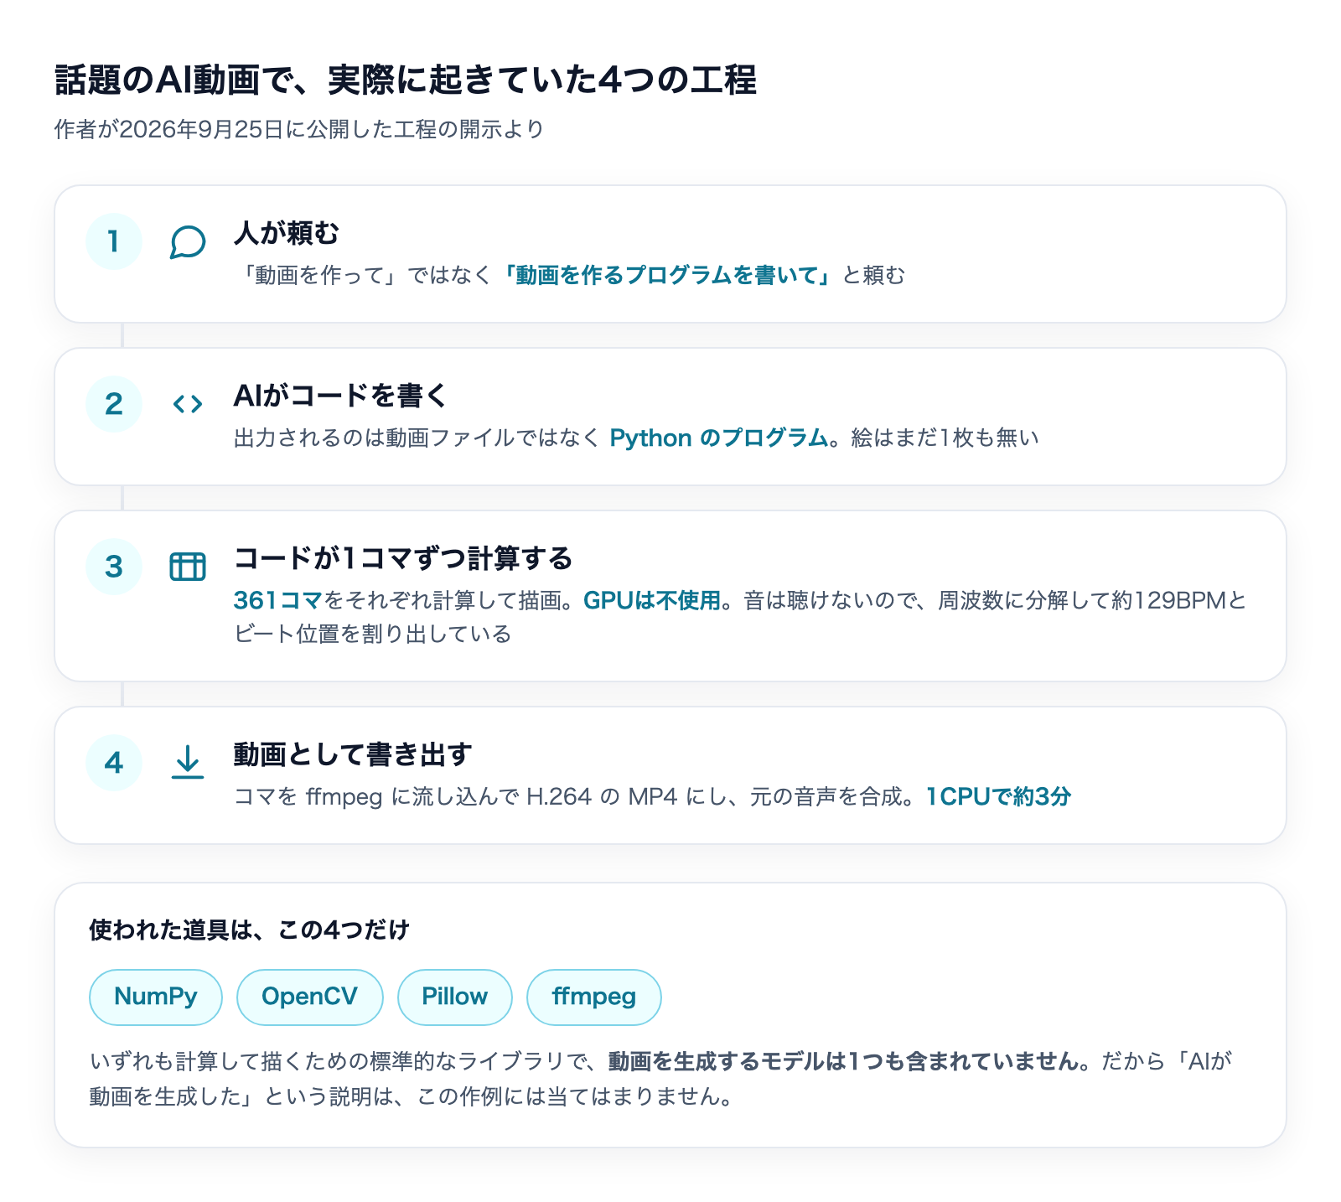The width and height of the screenshot is (1341, 1202).
Task: Click the 人が頼む step heading
Action: coord(287,233)
